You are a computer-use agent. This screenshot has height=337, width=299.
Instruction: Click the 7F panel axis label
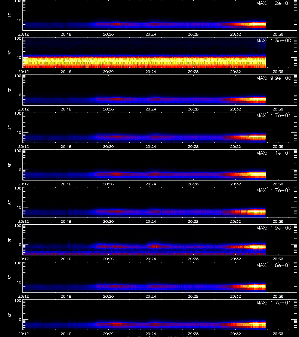tap(10, 240)
